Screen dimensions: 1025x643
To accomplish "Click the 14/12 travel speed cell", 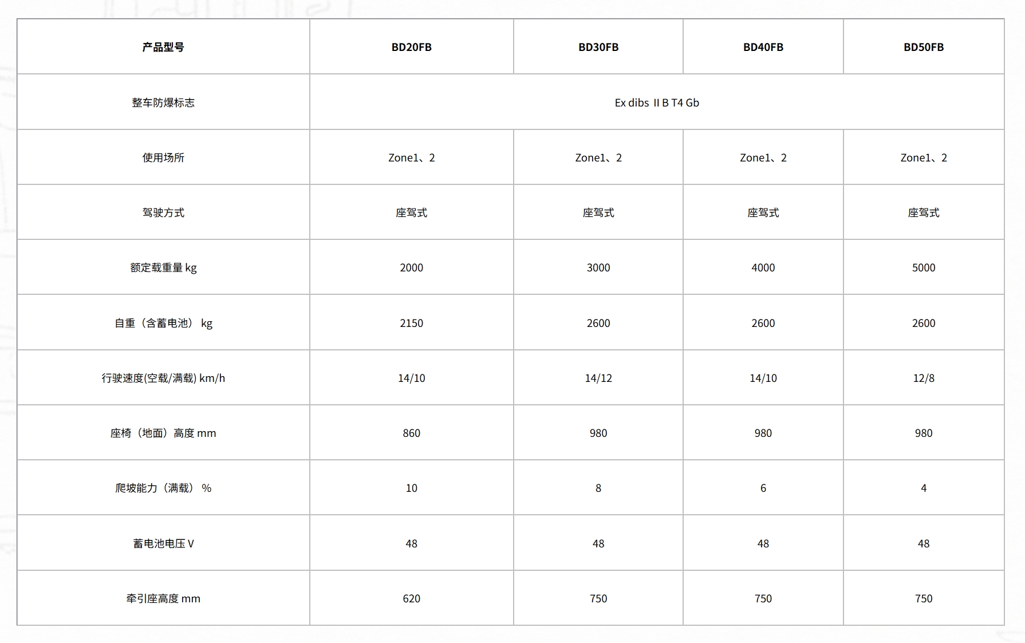I will point(598,378).
